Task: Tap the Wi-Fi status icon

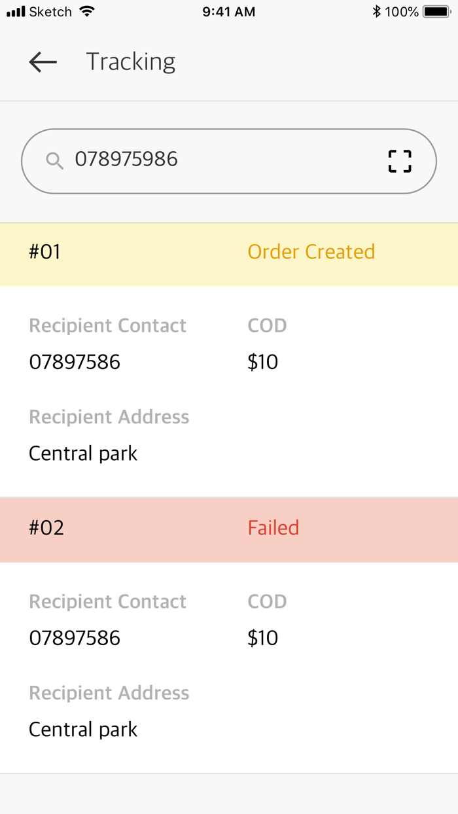Action: (86, 12)
